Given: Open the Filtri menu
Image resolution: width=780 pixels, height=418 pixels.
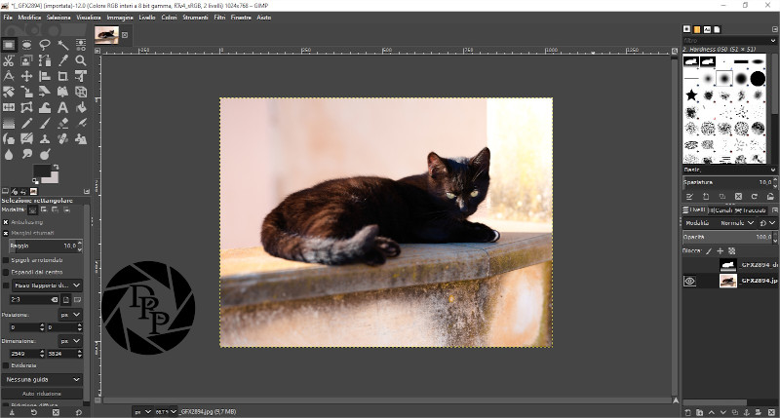Looking at the screenshot, I should point(219,18).
